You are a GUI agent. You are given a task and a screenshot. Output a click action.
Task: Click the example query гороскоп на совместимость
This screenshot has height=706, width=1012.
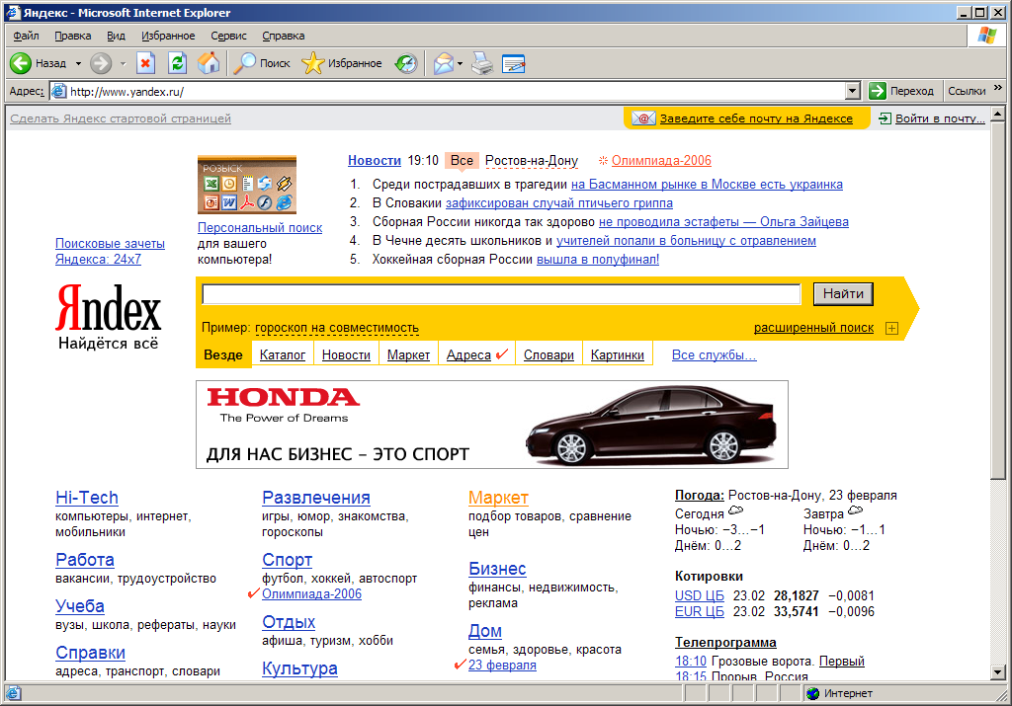pos(337,328)
